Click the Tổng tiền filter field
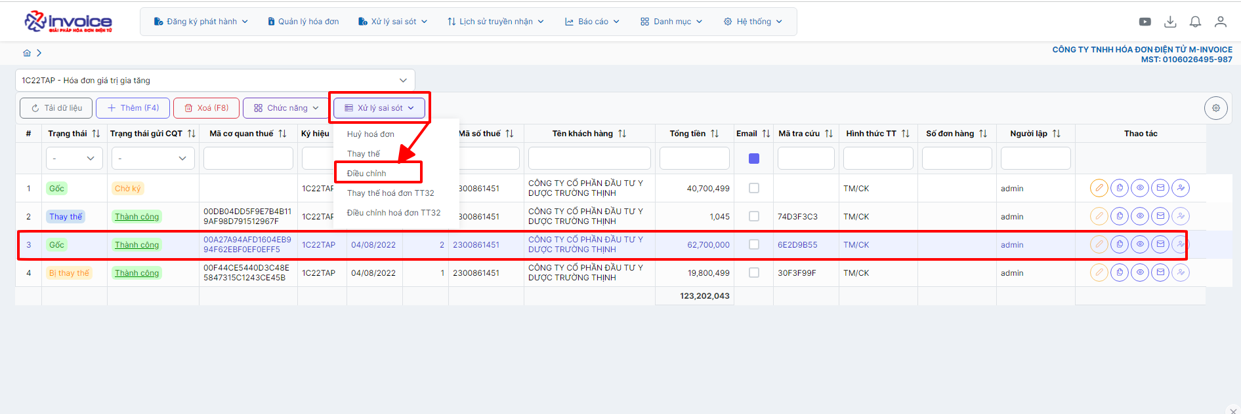This screenshot has width=1241, height=414. [694, 159]
